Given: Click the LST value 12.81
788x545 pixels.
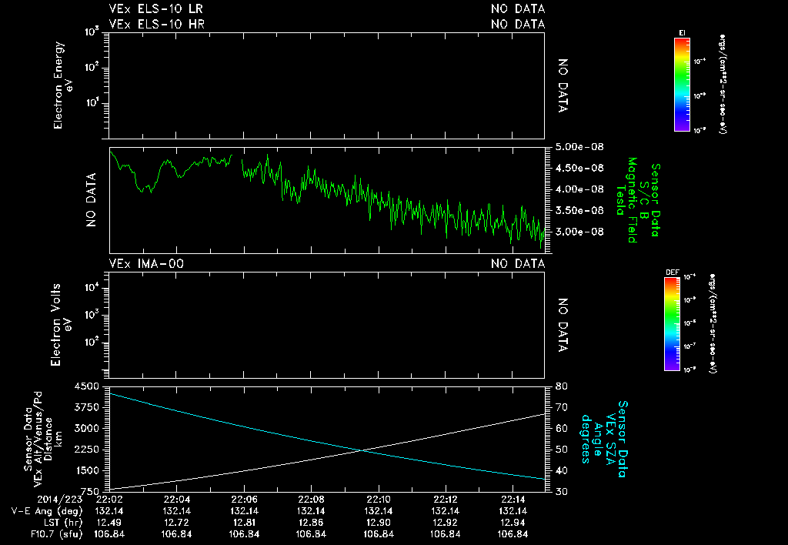Looking at the screenshot, I should [x=244, y=523].
